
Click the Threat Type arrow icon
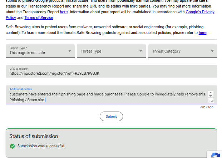[x=141, y=51]
